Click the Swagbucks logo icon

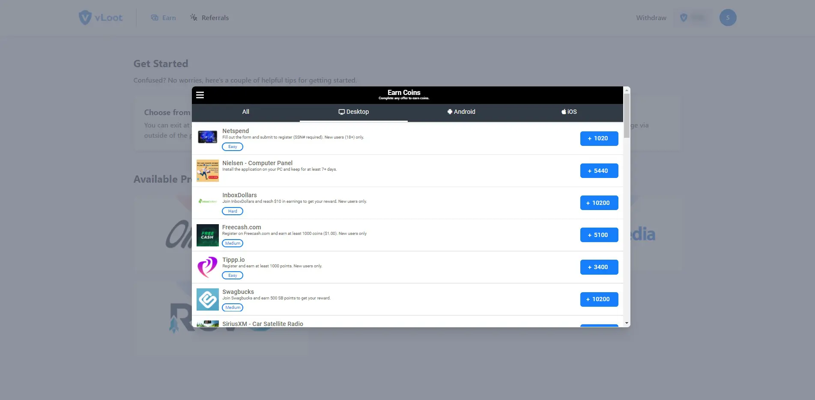coord(208,299)
